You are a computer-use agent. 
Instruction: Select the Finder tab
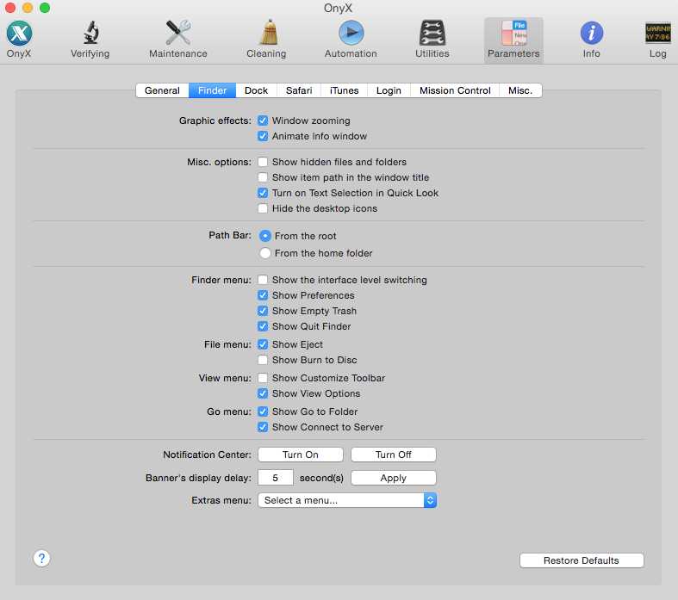[x=212, y=90]
